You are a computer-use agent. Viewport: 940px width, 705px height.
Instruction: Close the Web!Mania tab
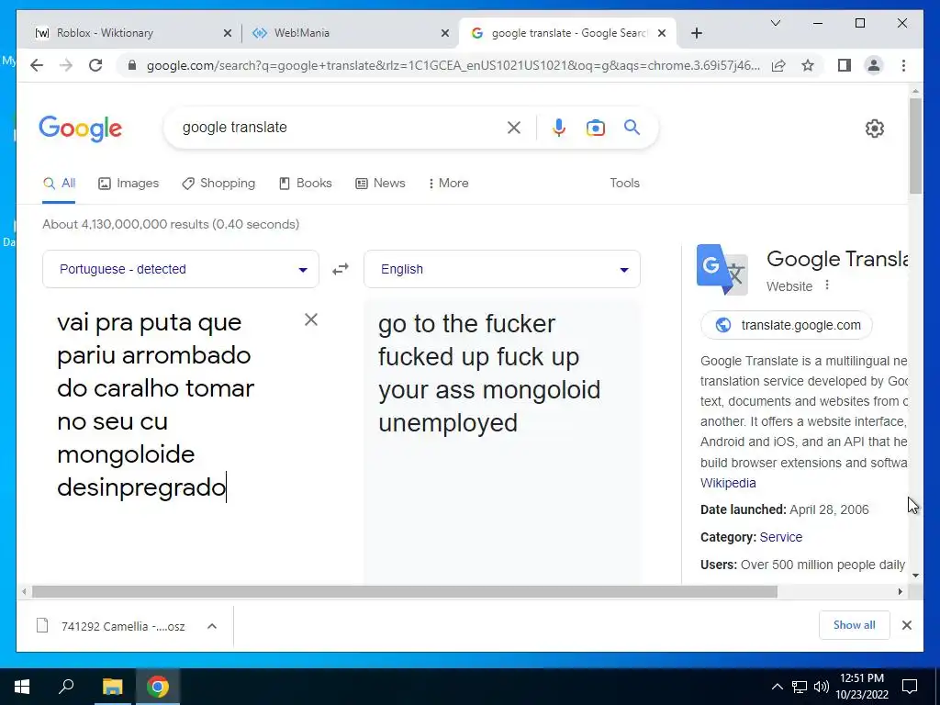click(445, 33)
